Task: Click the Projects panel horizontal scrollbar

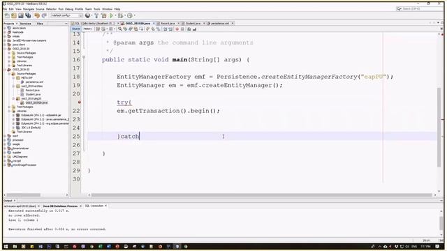Action: (x=23, y=195)
